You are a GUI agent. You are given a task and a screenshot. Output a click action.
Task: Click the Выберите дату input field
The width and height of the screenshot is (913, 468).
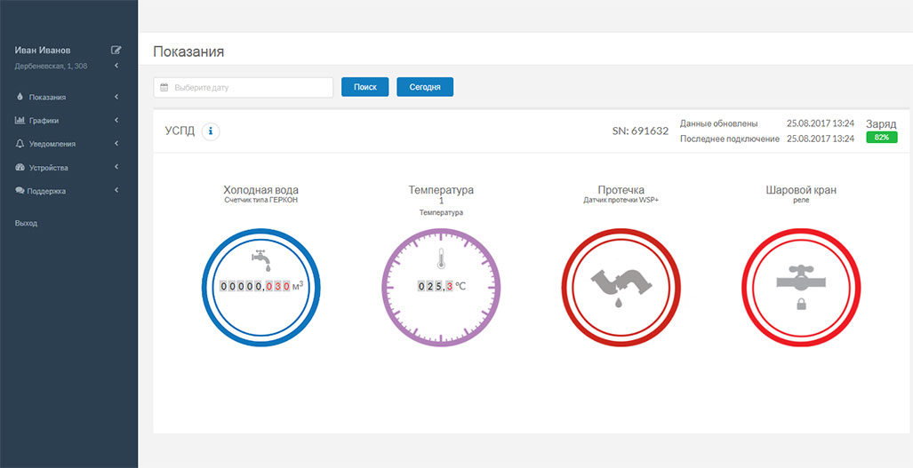(251, 87)
